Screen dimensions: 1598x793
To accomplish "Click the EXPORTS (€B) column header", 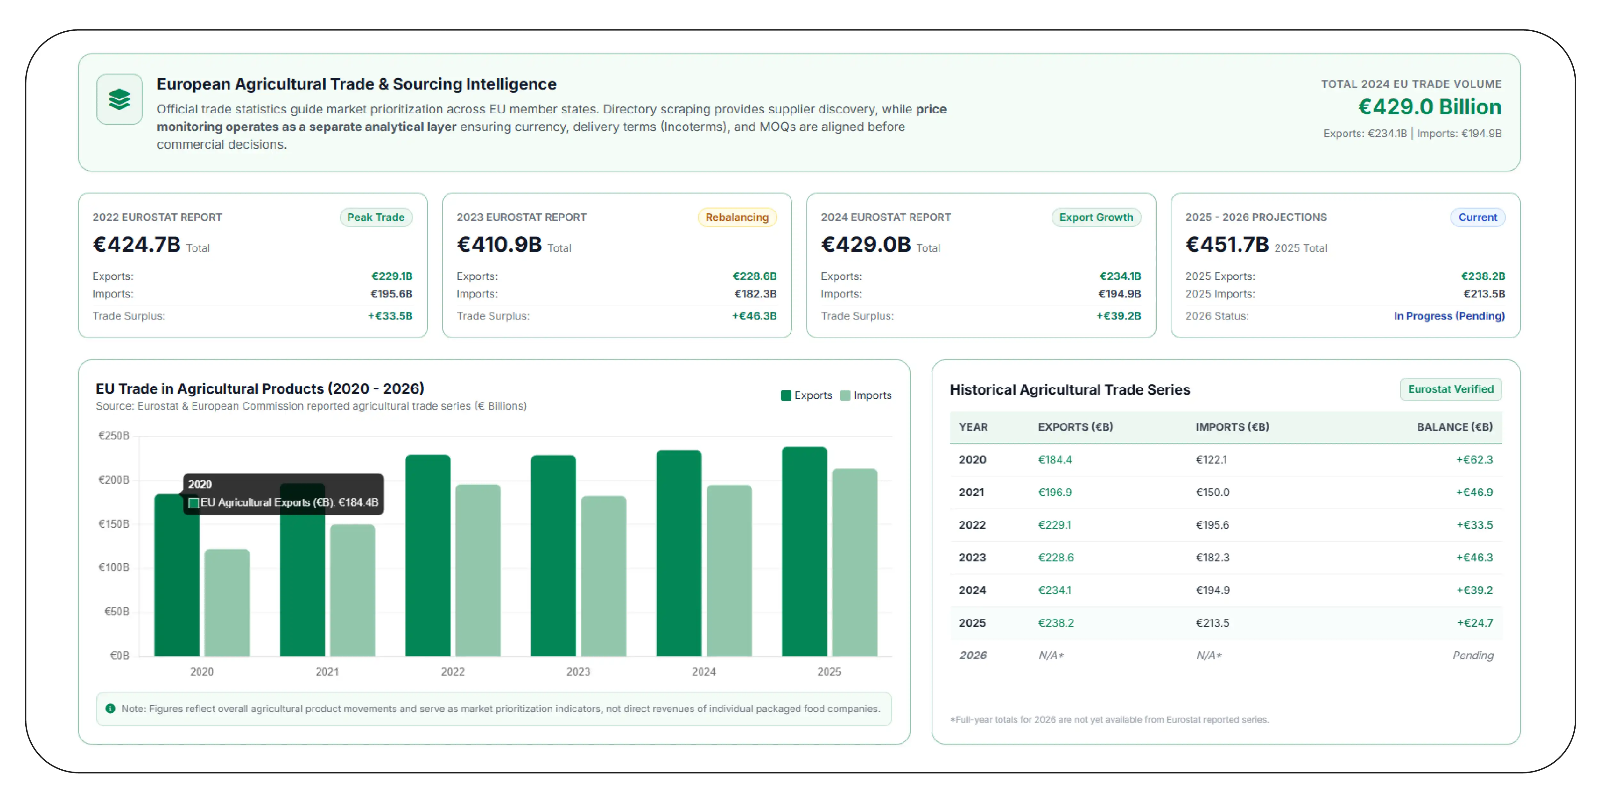I will (1075, 427).
